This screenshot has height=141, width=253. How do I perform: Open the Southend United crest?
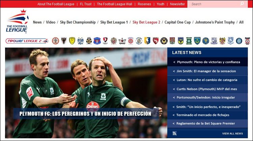point(214,41)
